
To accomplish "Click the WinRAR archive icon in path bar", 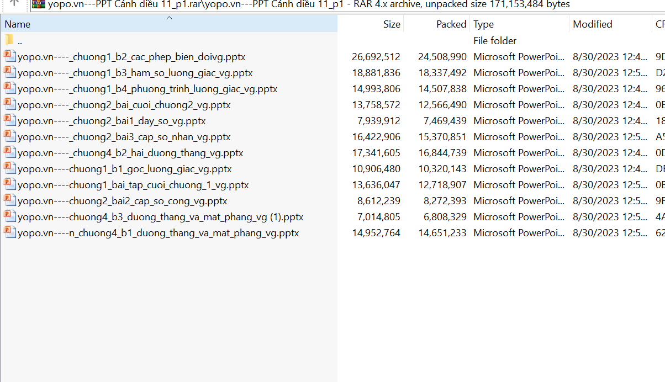I will coord(38,4).
